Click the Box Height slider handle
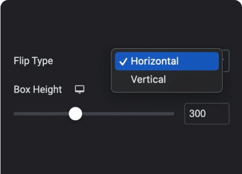 (x=75, y=114)
